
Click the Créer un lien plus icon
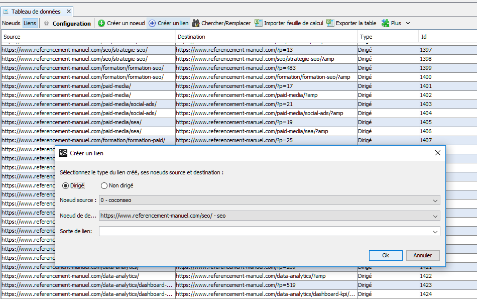(x=152, y=23)
